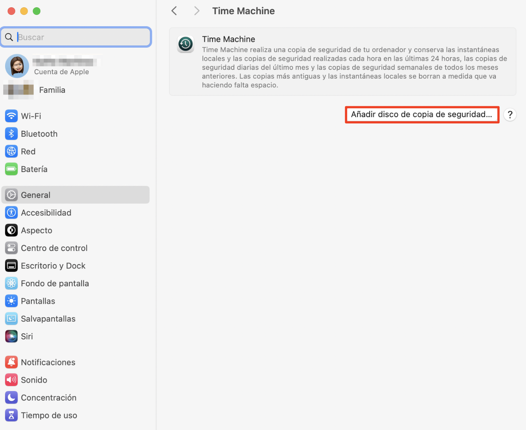Select Wi-Fi in the sidebar
This screenshot has width=526, height=430.
(76, 116)
